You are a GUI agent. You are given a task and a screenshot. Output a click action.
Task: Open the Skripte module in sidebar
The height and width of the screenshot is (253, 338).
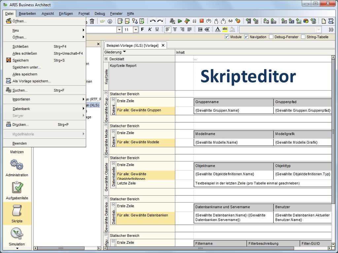(x=17, y=213)
